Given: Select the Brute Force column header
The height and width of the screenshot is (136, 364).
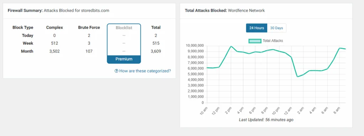Looking at the screenshot, I should pyautogui.click(x=89, y=28).
